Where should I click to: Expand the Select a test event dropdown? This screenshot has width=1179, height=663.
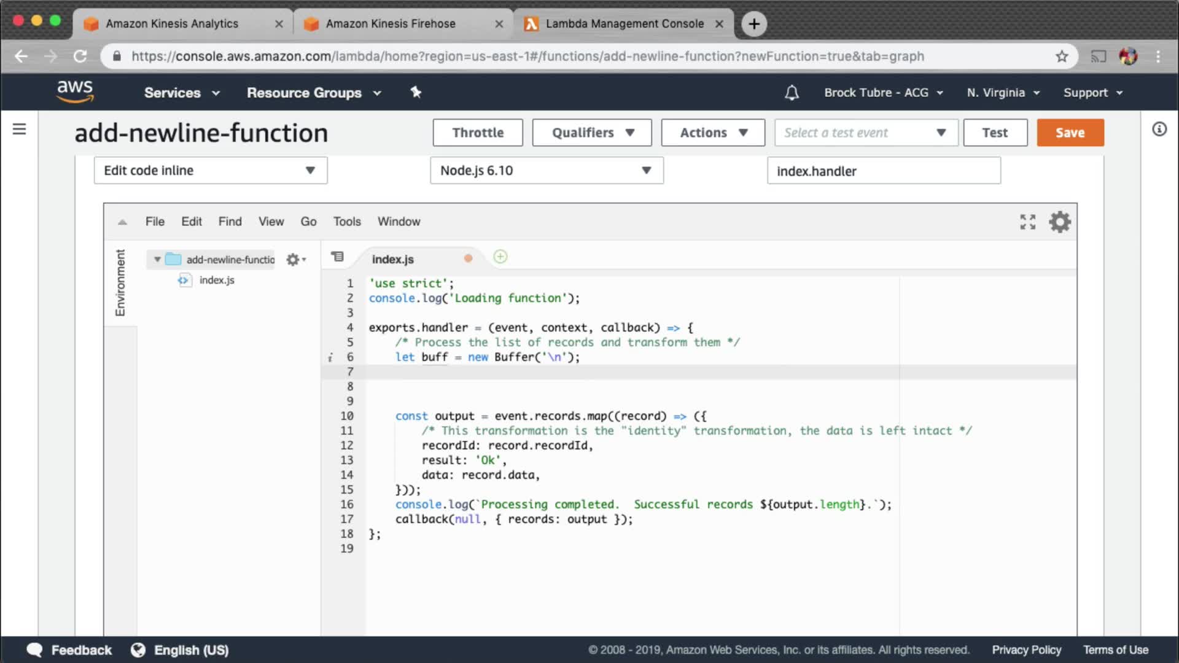pos(866,133)
